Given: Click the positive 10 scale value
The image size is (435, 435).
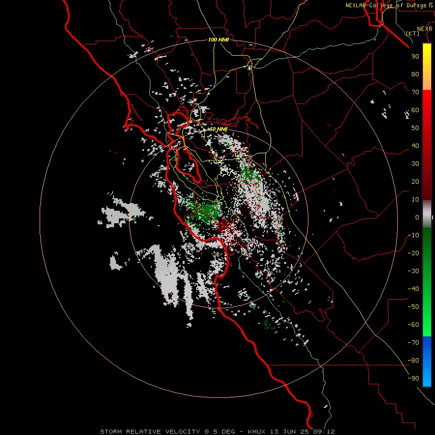Looking at the screenshot, I should tap(415, 200).
